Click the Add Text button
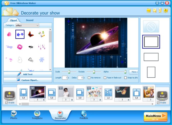172x125 pixels. (x=28, y=74)
